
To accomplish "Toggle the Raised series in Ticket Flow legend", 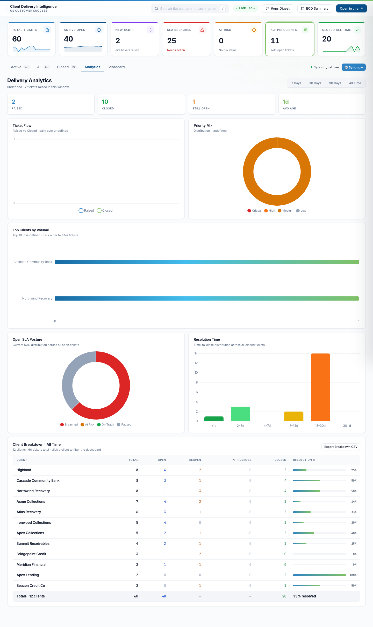I will point(86,211).
